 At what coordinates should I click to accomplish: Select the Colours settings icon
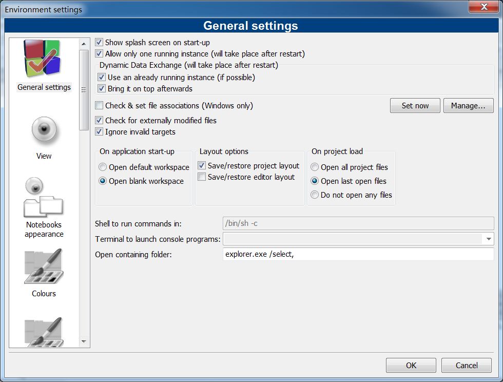click(x=44, y=267)
